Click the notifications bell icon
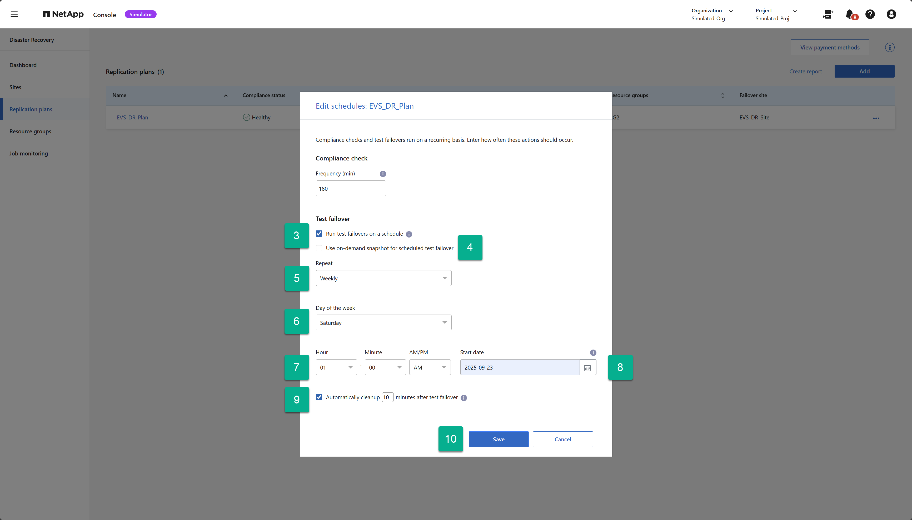Viewport: 912px width, 520px height. (849, 14)
